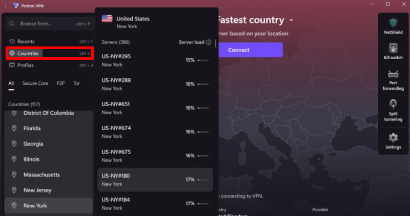The width and height of the screenshot is (410, 216).
Task: Switch to the Tor tab
Action: tap(76, 83)
